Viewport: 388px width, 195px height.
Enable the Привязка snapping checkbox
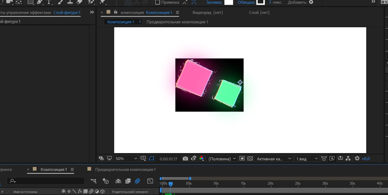tap(158, 2)
